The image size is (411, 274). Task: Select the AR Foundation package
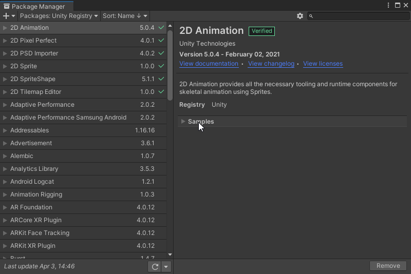[83, 207]
